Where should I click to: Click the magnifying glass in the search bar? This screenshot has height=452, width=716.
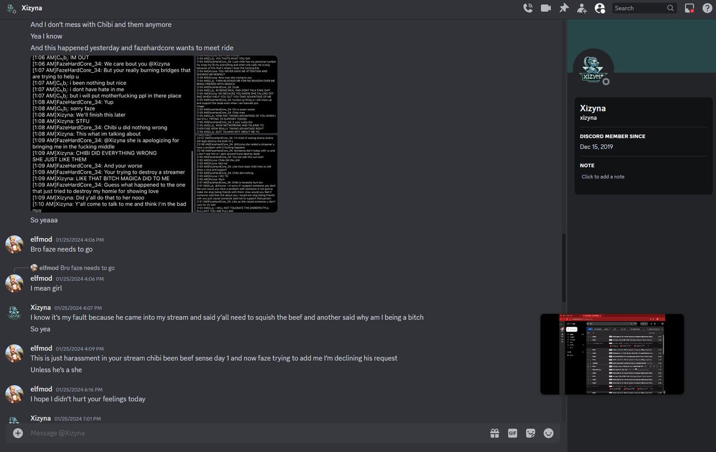(670, 8)
